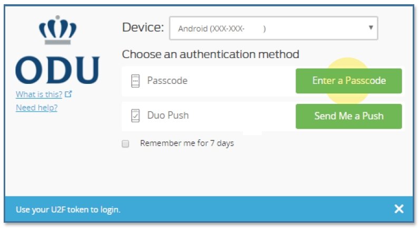The image size is (419, 228).
Task: Open the Device selection dropdown
Action: tap(273, 28)
